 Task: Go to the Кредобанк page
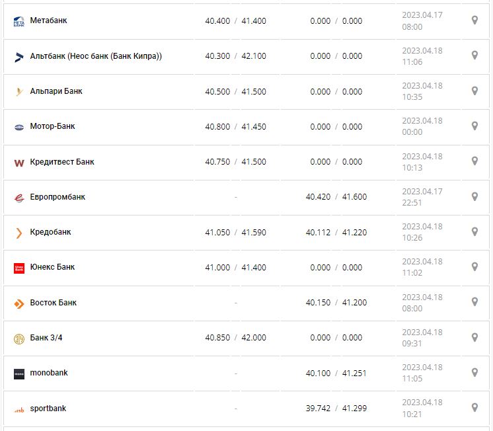coord(50,232)
